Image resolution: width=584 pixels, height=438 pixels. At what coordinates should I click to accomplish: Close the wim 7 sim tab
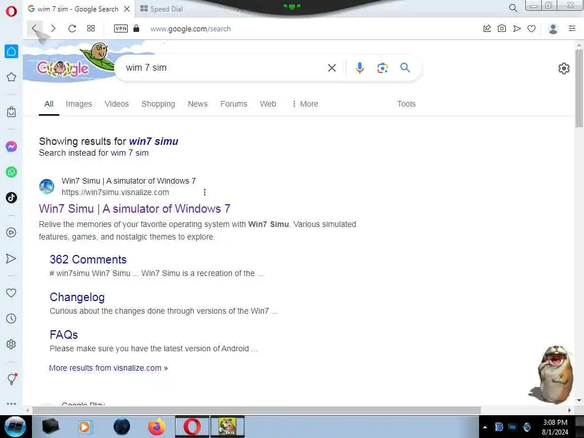[x=127, y=9]
